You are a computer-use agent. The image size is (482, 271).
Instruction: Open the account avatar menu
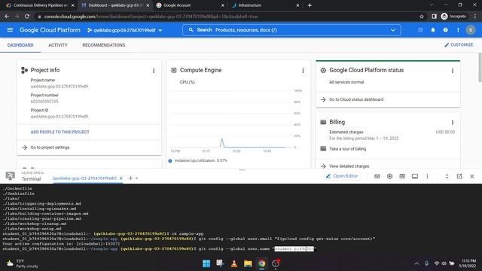pos(470,30)
